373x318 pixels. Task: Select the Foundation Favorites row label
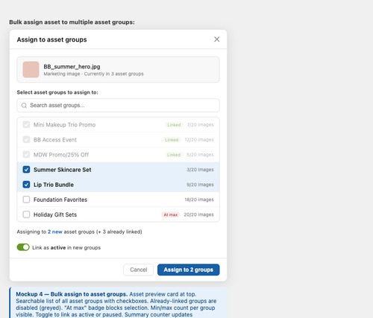(60, 200)
